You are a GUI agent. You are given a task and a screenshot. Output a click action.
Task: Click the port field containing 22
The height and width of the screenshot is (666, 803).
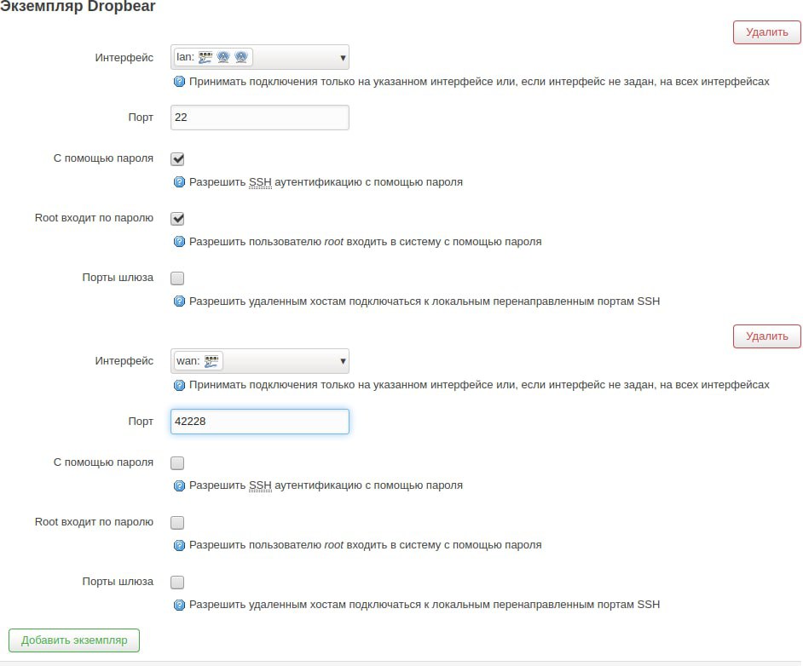pos(260,118)
